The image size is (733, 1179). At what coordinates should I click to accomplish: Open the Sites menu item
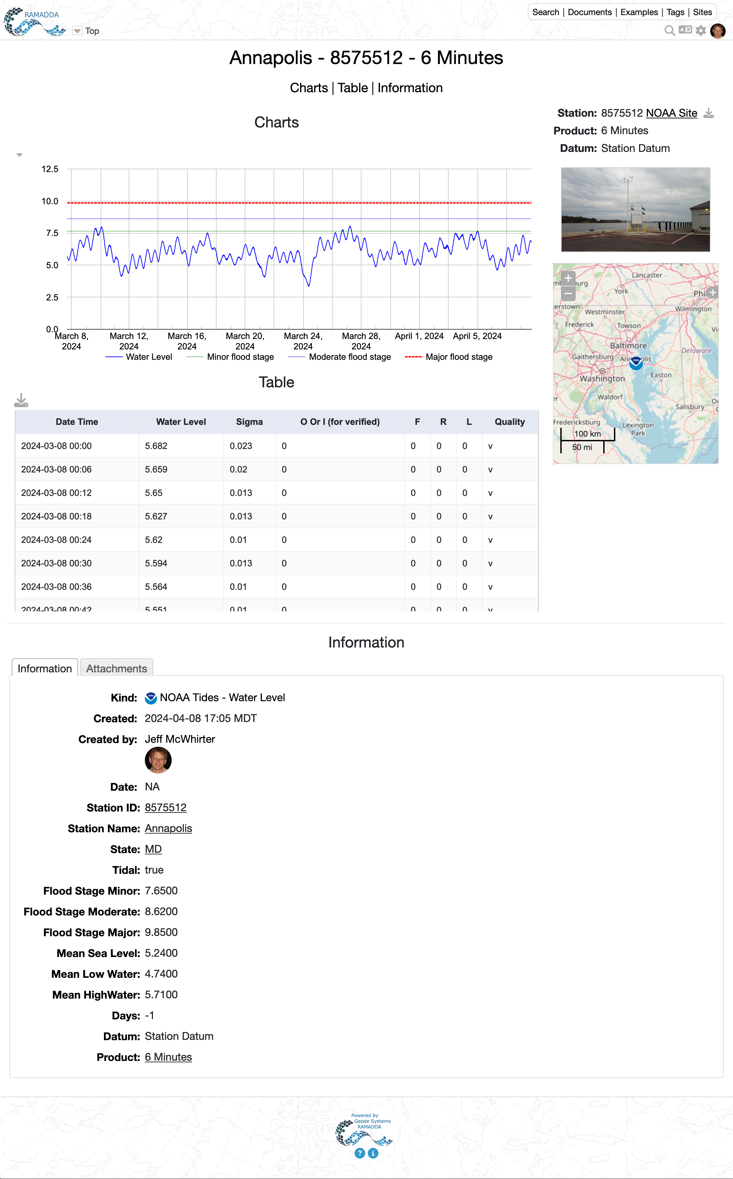pyautogui.click(x=702, y=12)
